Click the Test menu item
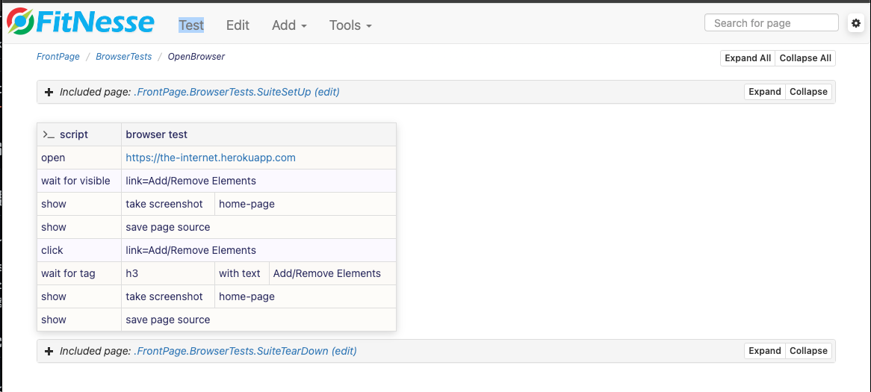The image size is (871, 392). click(191, 25)
